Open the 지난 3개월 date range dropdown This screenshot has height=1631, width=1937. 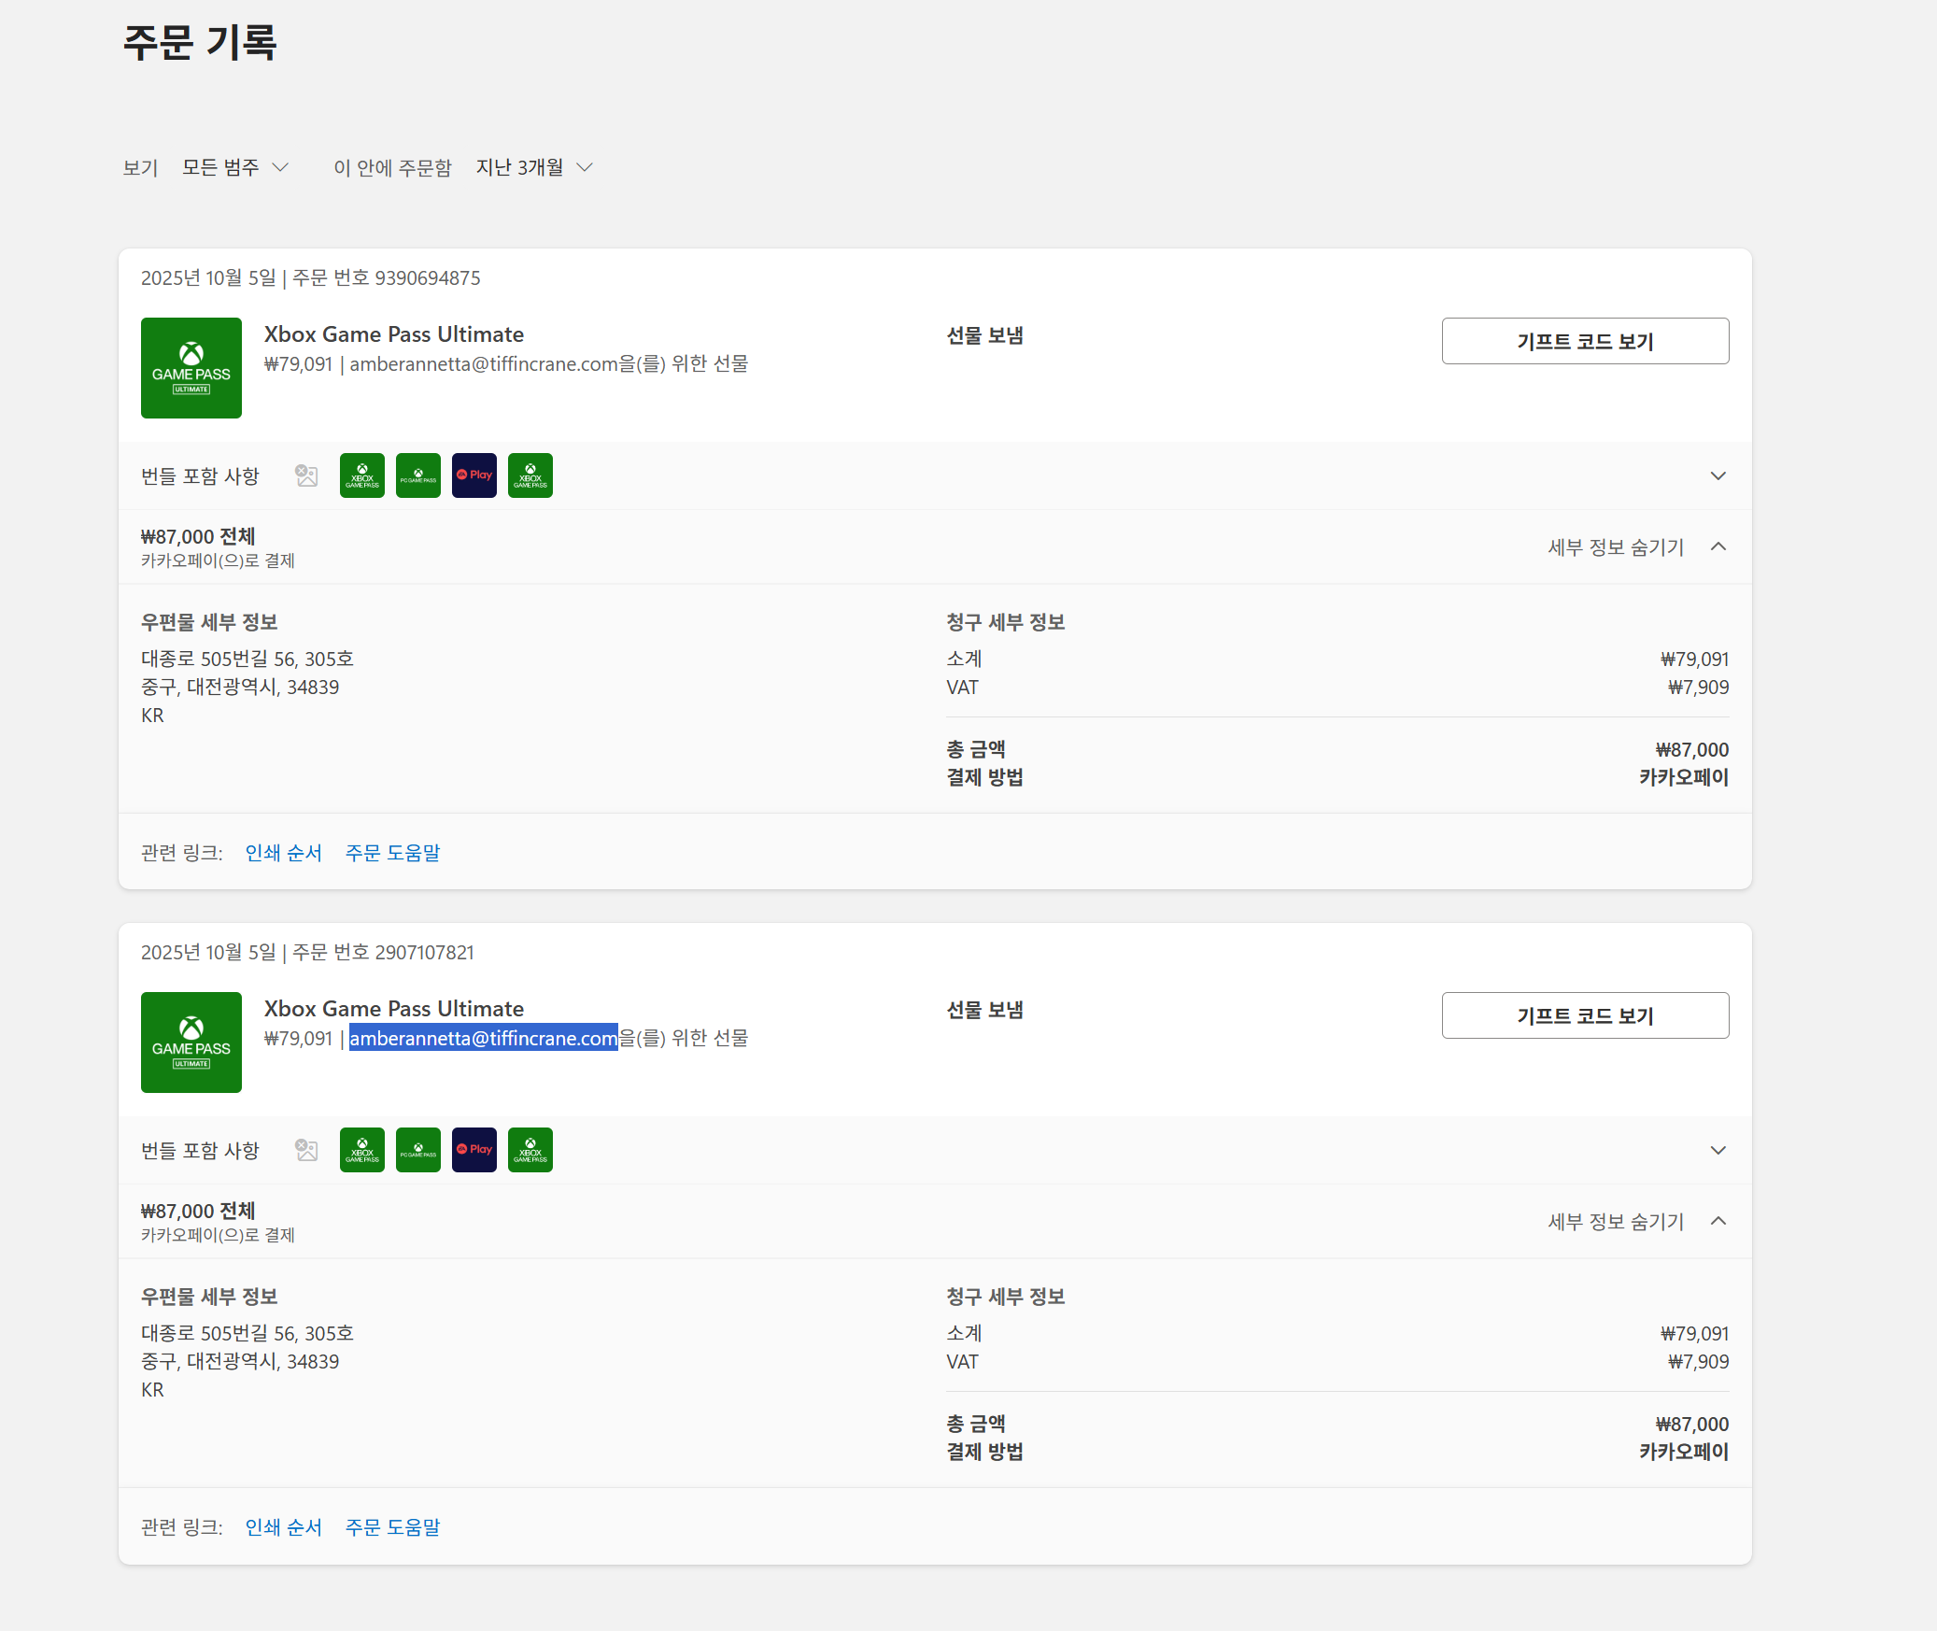534,167
